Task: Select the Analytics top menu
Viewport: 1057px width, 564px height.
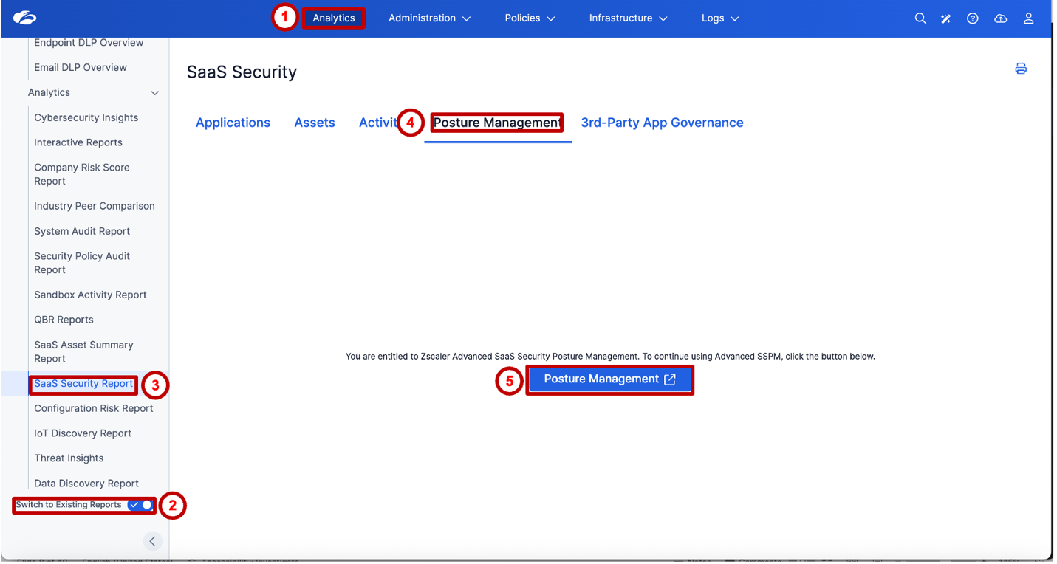Action: 334,18
